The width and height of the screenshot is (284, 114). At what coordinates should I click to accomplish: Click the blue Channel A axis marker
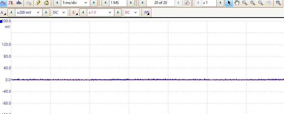1,22
